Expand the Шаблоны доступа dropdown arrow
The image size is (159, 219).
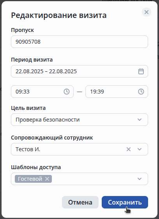[140, 179]
